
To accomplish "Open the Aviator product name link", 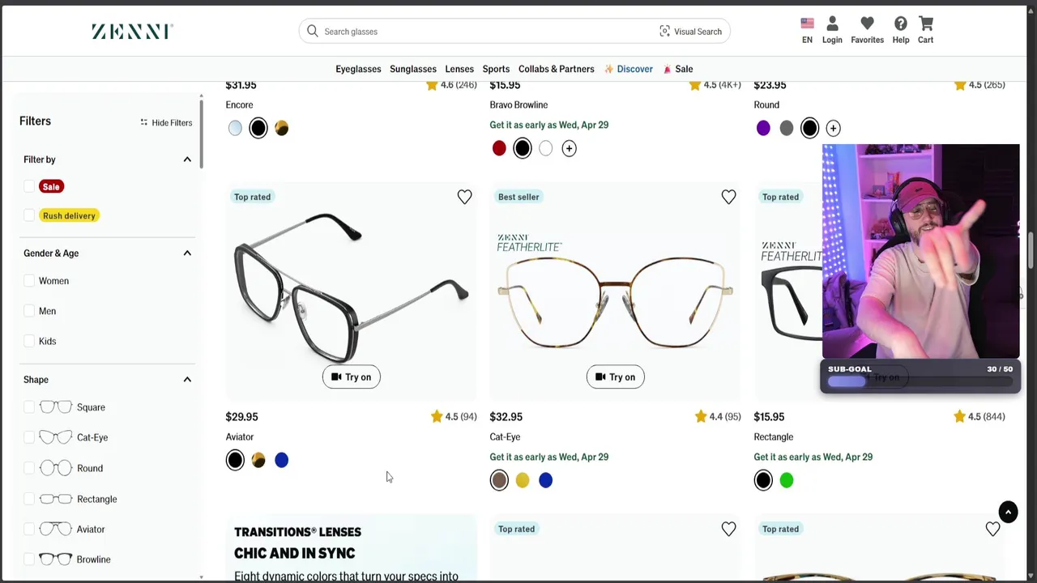I will [240, 436].
